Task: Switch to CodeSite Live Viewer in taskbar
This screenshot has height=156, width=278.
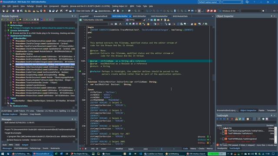Action: pos(153,154)
